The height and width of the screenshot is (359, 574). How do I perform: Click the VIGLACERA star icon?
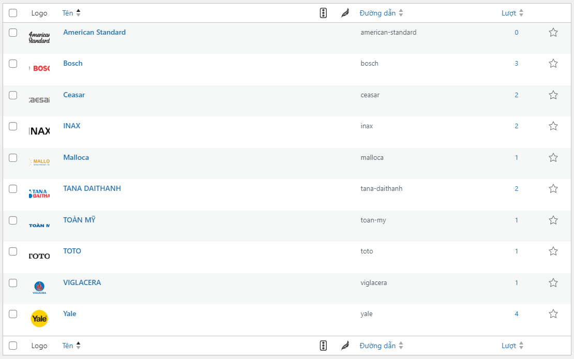click(553, 283)
